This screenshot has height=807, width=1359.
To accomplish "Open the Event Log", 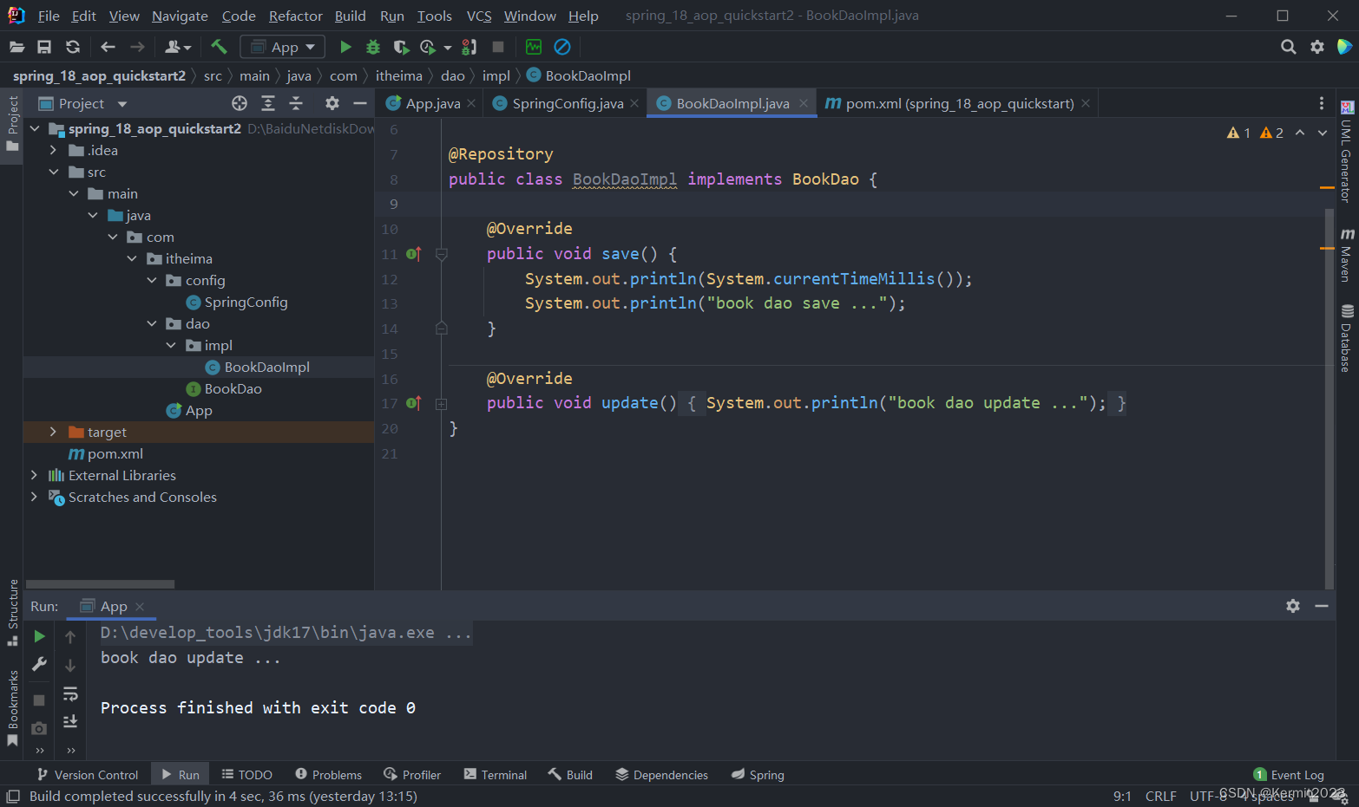I will pyautogui.click(x=1289, y=775).
